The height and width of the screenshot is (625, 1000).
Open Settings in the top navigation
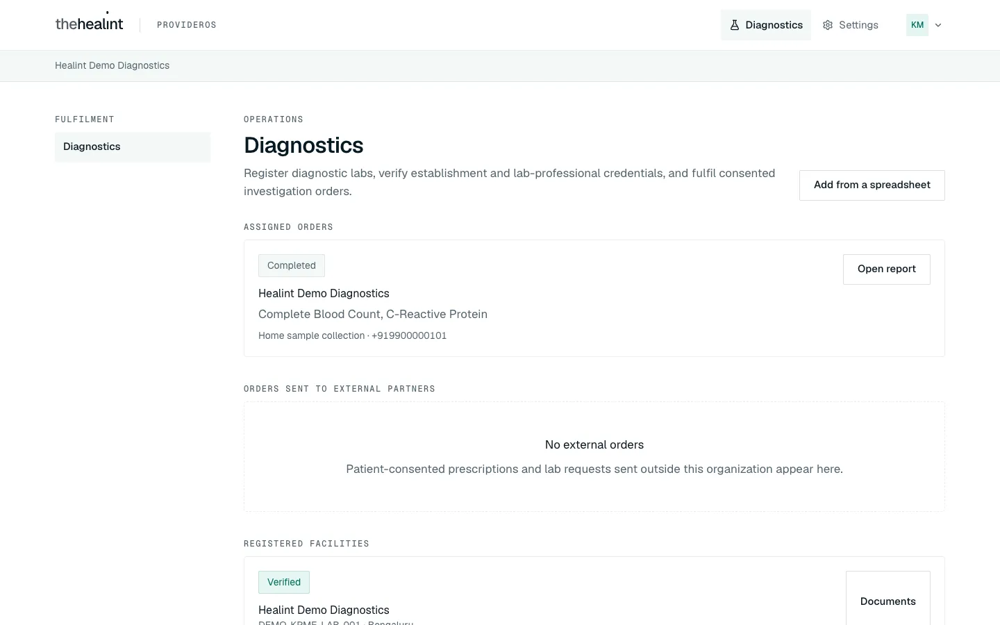[x=851, y=25]
